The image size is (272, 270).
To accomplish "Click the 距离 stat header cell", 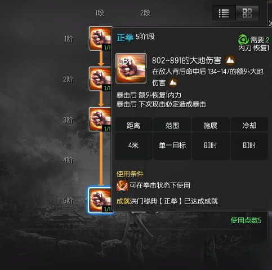I will (133, 125).
